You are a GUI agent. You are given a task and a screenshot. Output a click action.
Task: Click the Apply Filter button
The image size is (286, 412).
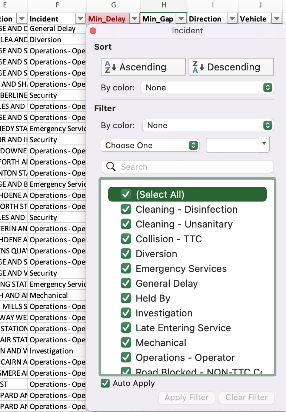click(x=186, y=398)
